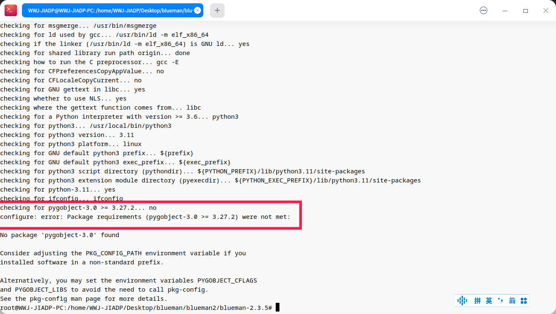This screenshot has height=314, width=556.
Task: Open the input method toolbox grid icon
Action: pos(524,301)
